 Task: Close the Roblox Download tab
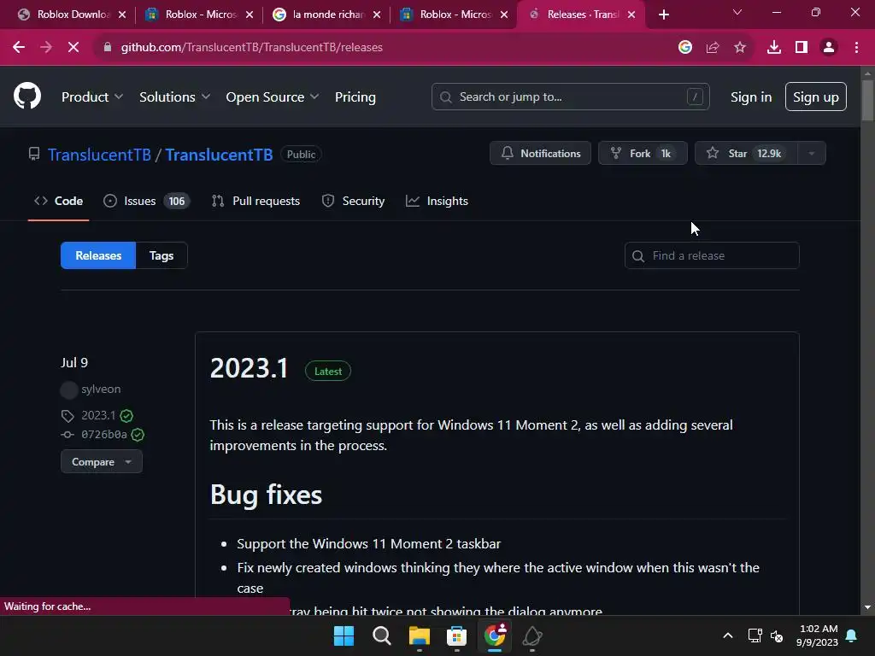(x=122, y=15)
